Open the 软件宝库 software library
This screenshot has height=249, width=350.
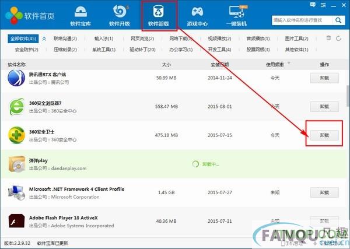click(x=80, y=16)
